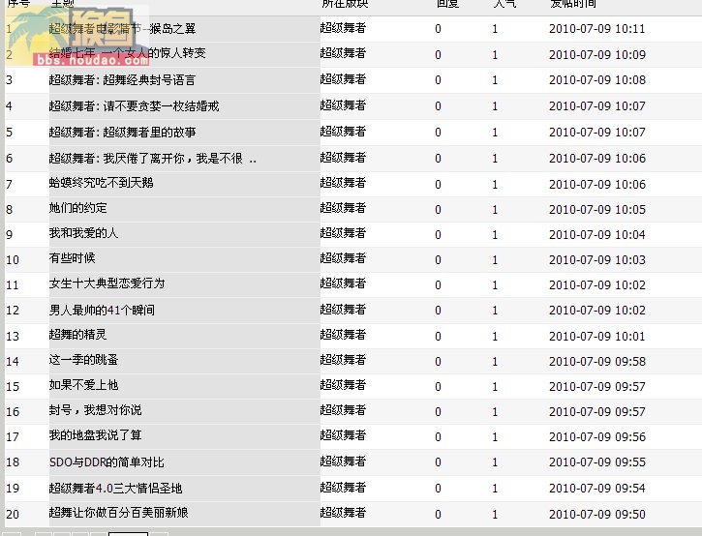Viewport: 702px width, 536px height.
Task: Open the topic 超级舞者4.0三大情侣圣地
Action: (115, 489)
